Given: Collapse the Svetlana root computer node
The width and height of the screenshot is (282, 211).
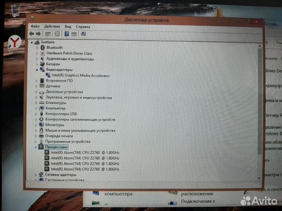Looking at the screenshot, I should click(32, 42).
